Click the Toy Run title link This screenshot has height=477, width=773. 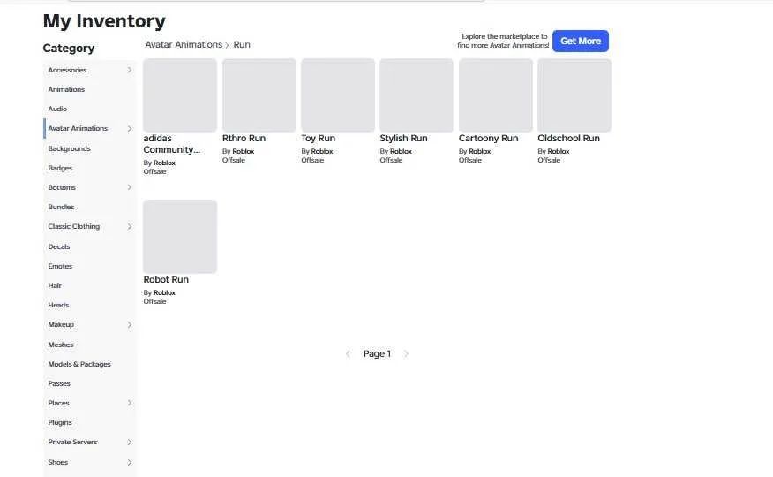pyautogui.click(x=318, y=139)
